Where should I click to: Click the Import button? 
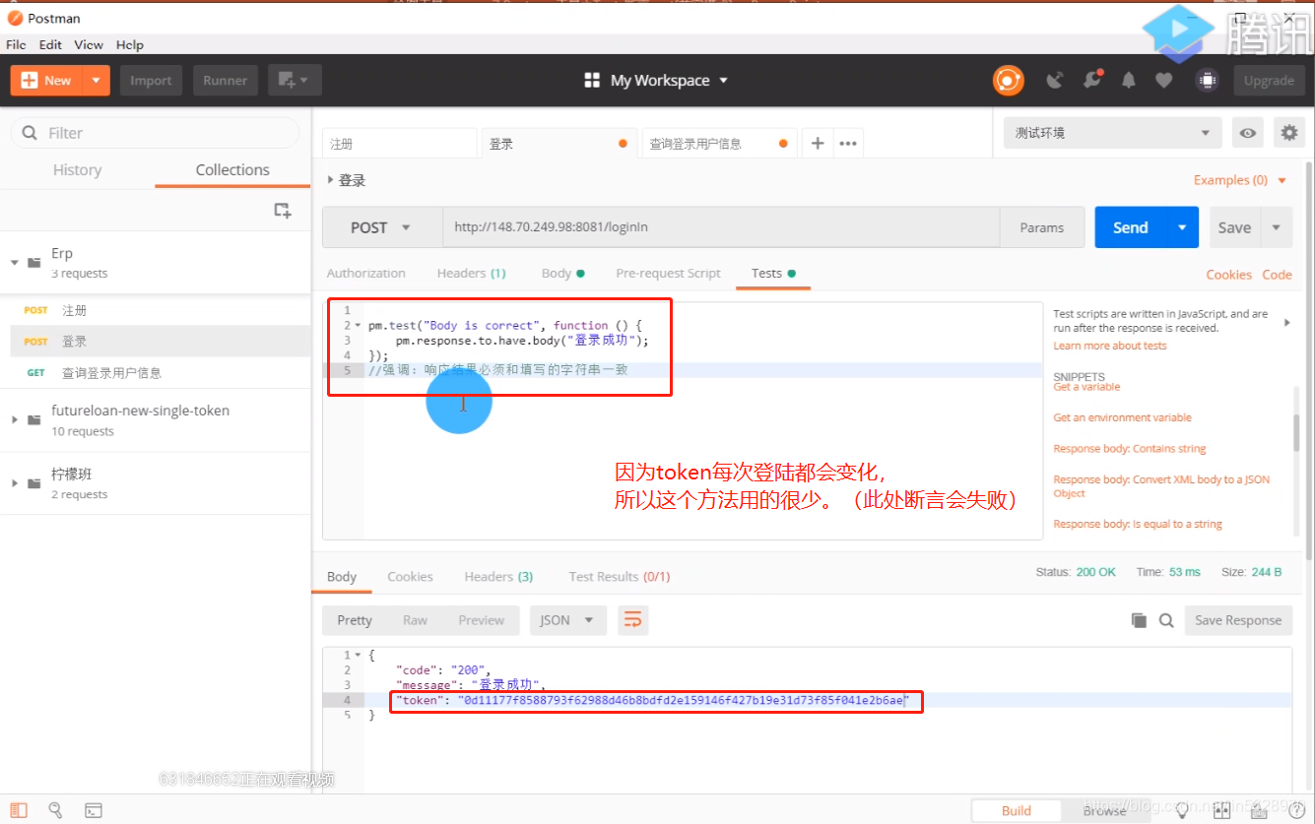[x=151, y=81]
